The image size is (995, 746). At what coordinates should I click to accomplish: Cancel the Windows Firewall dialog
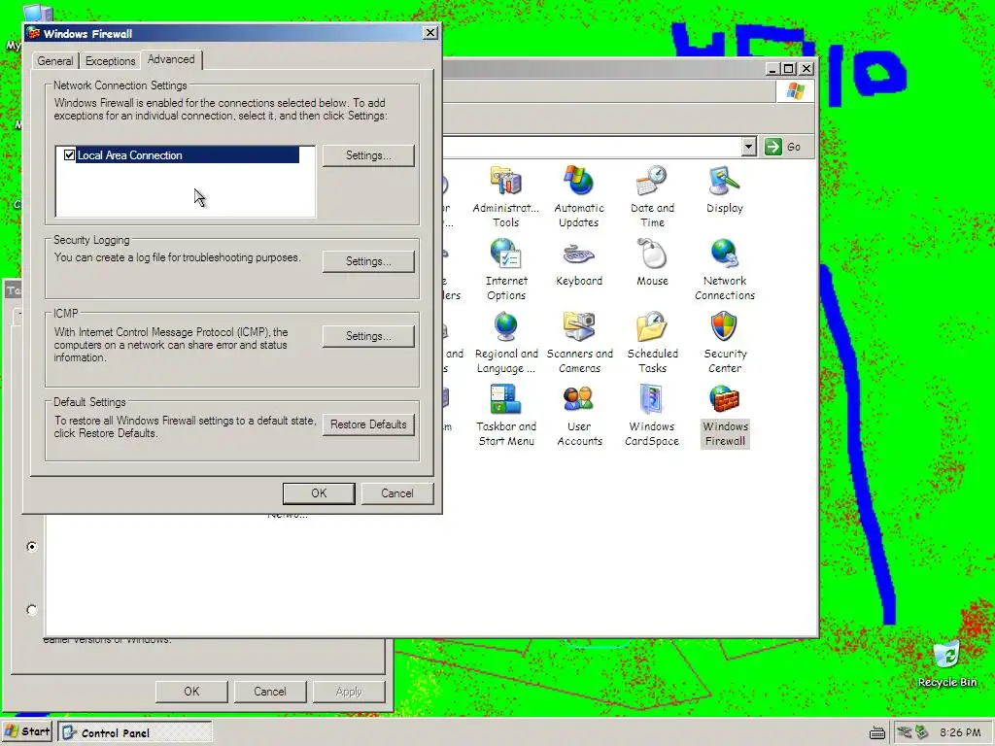pos(397,492)
